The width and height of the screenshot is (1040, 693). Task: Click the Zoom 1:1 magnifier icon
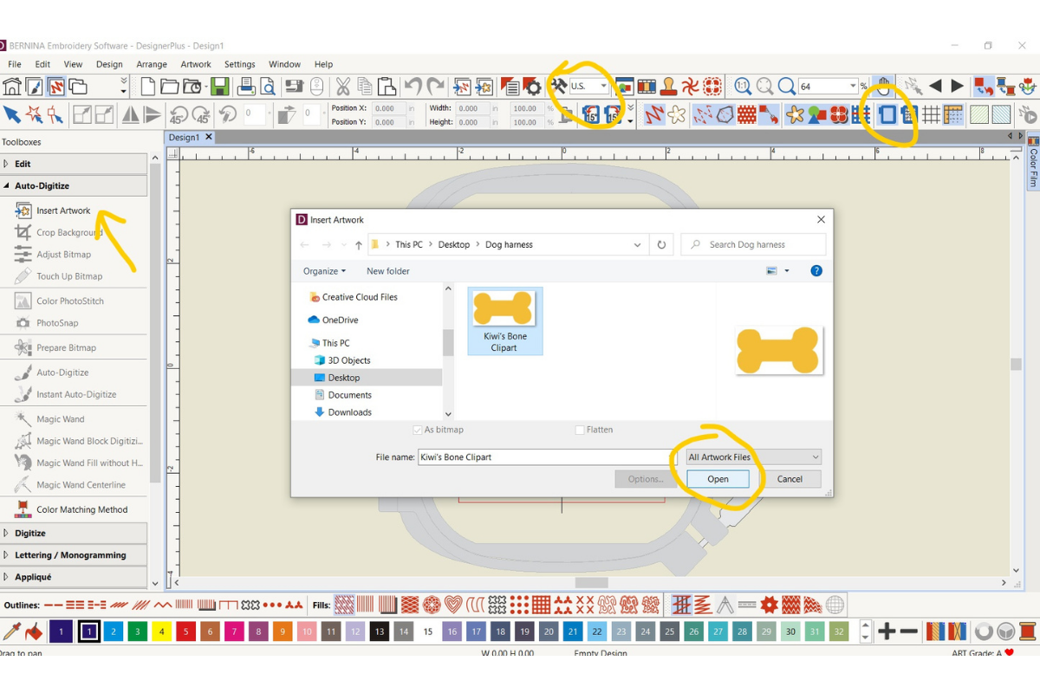(743, 87)
